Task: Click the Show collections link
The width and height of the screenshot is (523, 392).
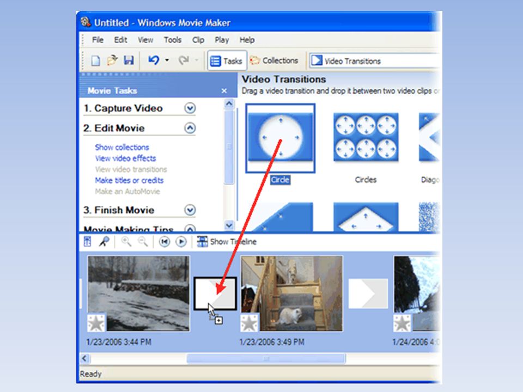Action: (122, 148)
